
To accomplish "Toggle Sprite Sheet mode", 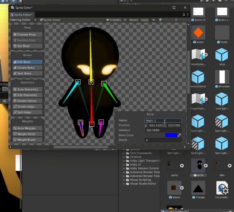I will [50, 20].
